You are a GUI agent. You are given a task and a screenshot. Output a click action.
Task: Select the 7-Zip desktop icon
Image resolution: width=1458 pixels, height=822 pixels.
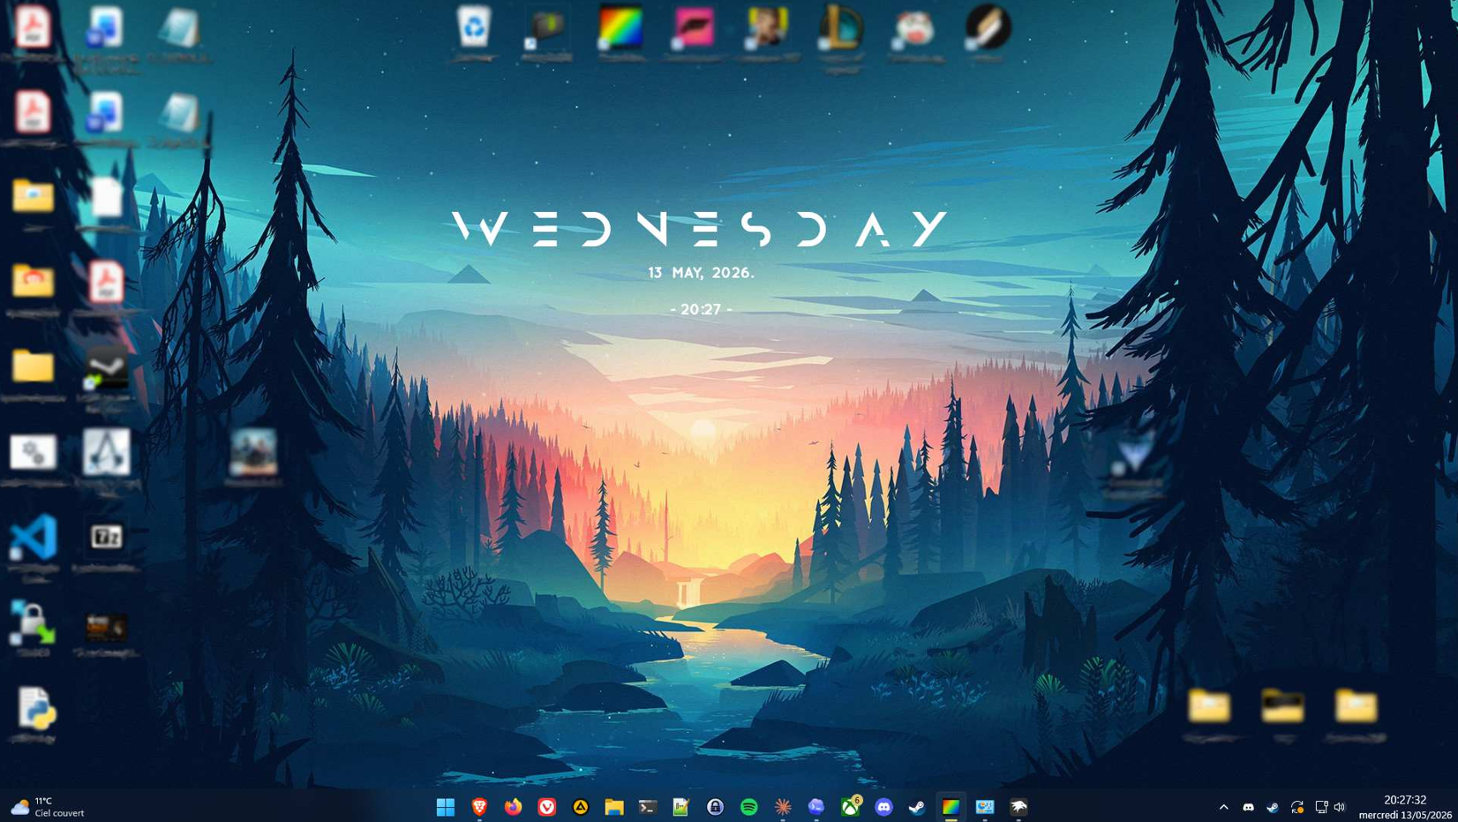coord(107,545)
